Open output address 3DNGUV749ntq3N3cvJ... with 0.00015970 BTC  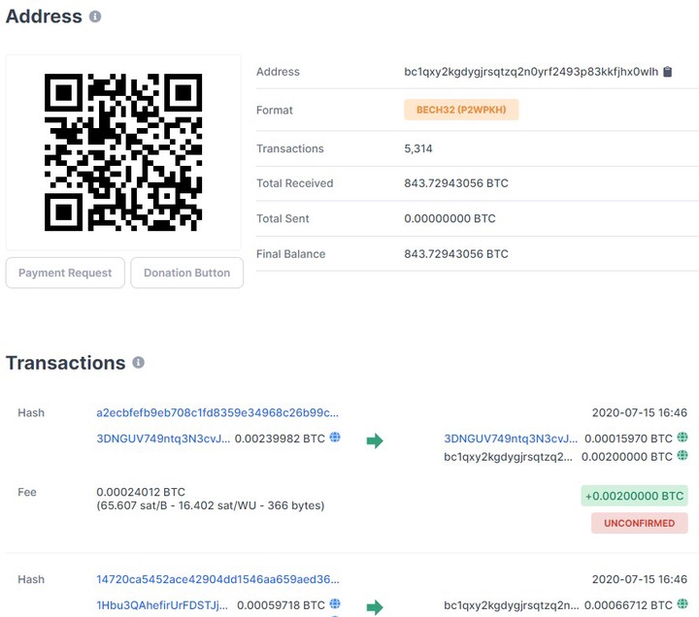(x=511, y=438)
